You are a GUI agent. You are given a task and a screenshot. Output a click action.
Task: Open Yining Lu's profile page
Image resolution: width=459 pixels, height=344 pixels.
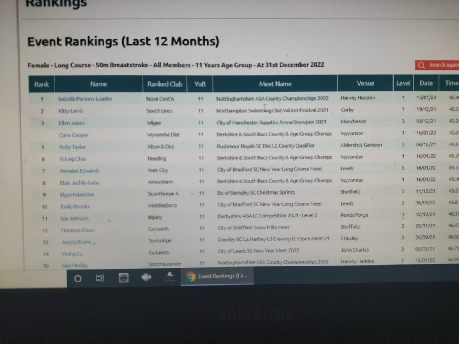(72, 254)
